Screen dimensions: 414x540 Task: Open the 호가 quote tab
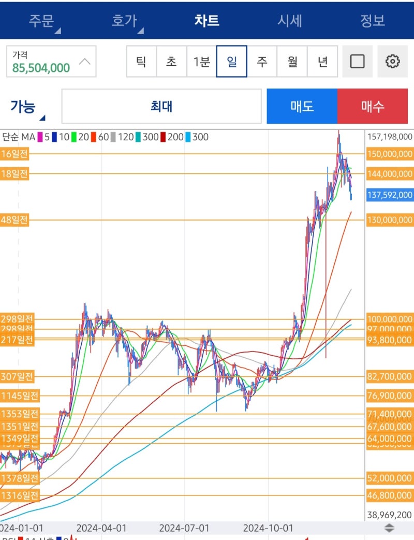coord(124,21)
